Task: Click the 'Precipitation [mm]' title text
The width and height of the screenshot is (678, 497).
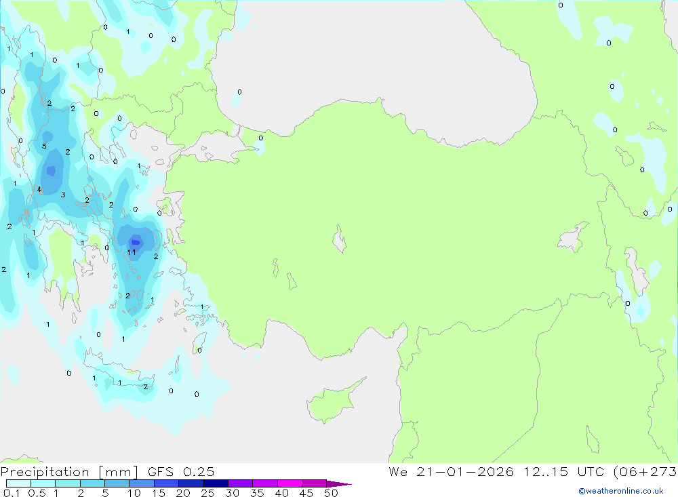Action: [69, 472]
